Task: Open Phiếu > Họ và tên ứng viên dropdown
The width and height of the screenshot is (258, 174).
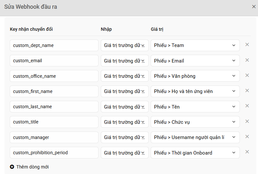Action: point(195,91)
